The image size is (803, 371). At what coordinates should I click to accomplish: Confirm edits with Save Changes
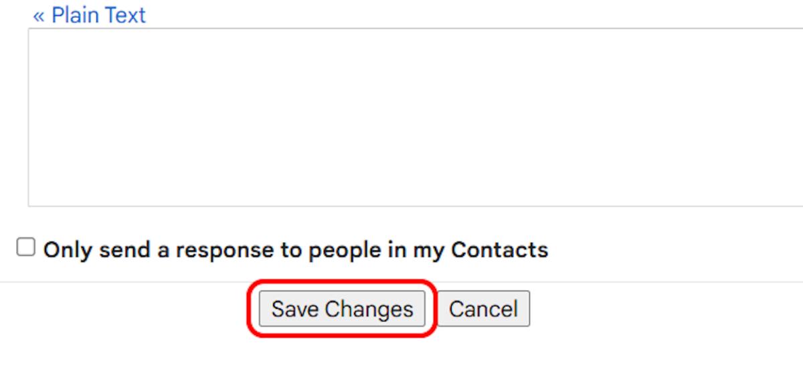[x=342, y=309]
